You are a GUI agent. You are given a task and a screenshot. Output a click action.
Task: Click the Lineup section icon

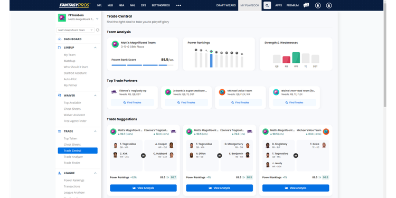tap(60, 48)
